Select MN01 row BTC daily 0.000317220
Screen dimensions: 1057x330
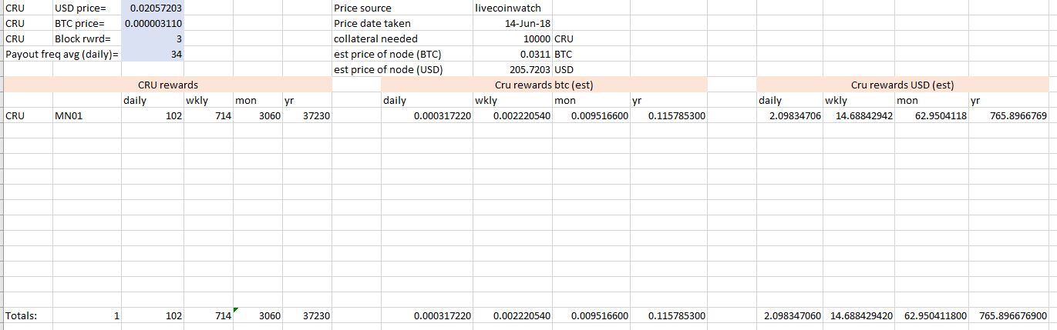coord(427,115)
